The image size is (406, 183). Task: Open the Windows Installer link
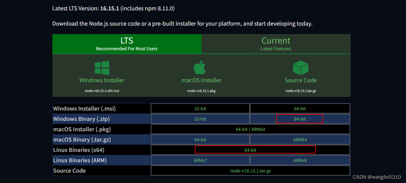pyautogui.click(x=102, y=80)
